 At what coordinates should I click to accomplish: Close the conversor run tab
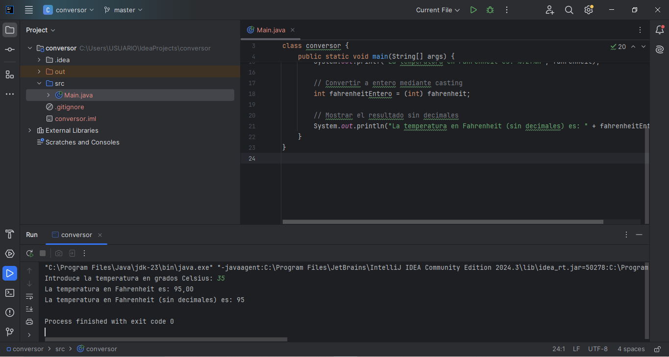coord(100,235)
